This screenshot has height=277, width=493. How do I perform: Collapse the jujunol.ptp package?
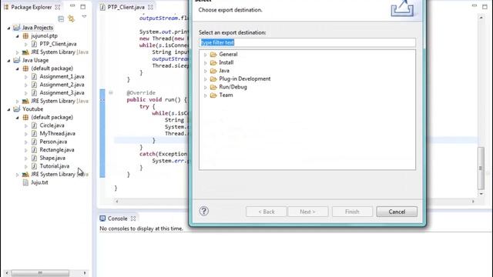(x=17, y=36)
